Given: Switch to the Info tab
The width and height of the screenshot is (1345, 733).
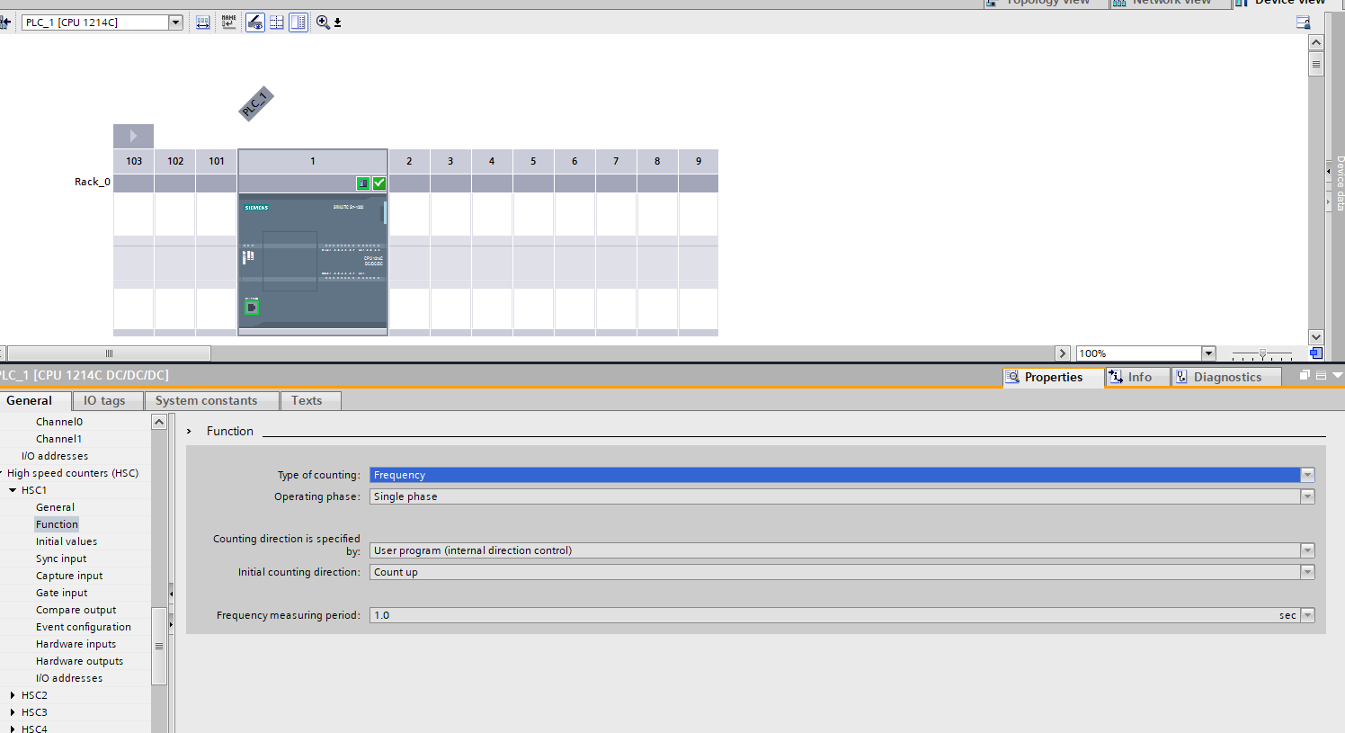Looking at the screenshot, I should (1138, 377).
